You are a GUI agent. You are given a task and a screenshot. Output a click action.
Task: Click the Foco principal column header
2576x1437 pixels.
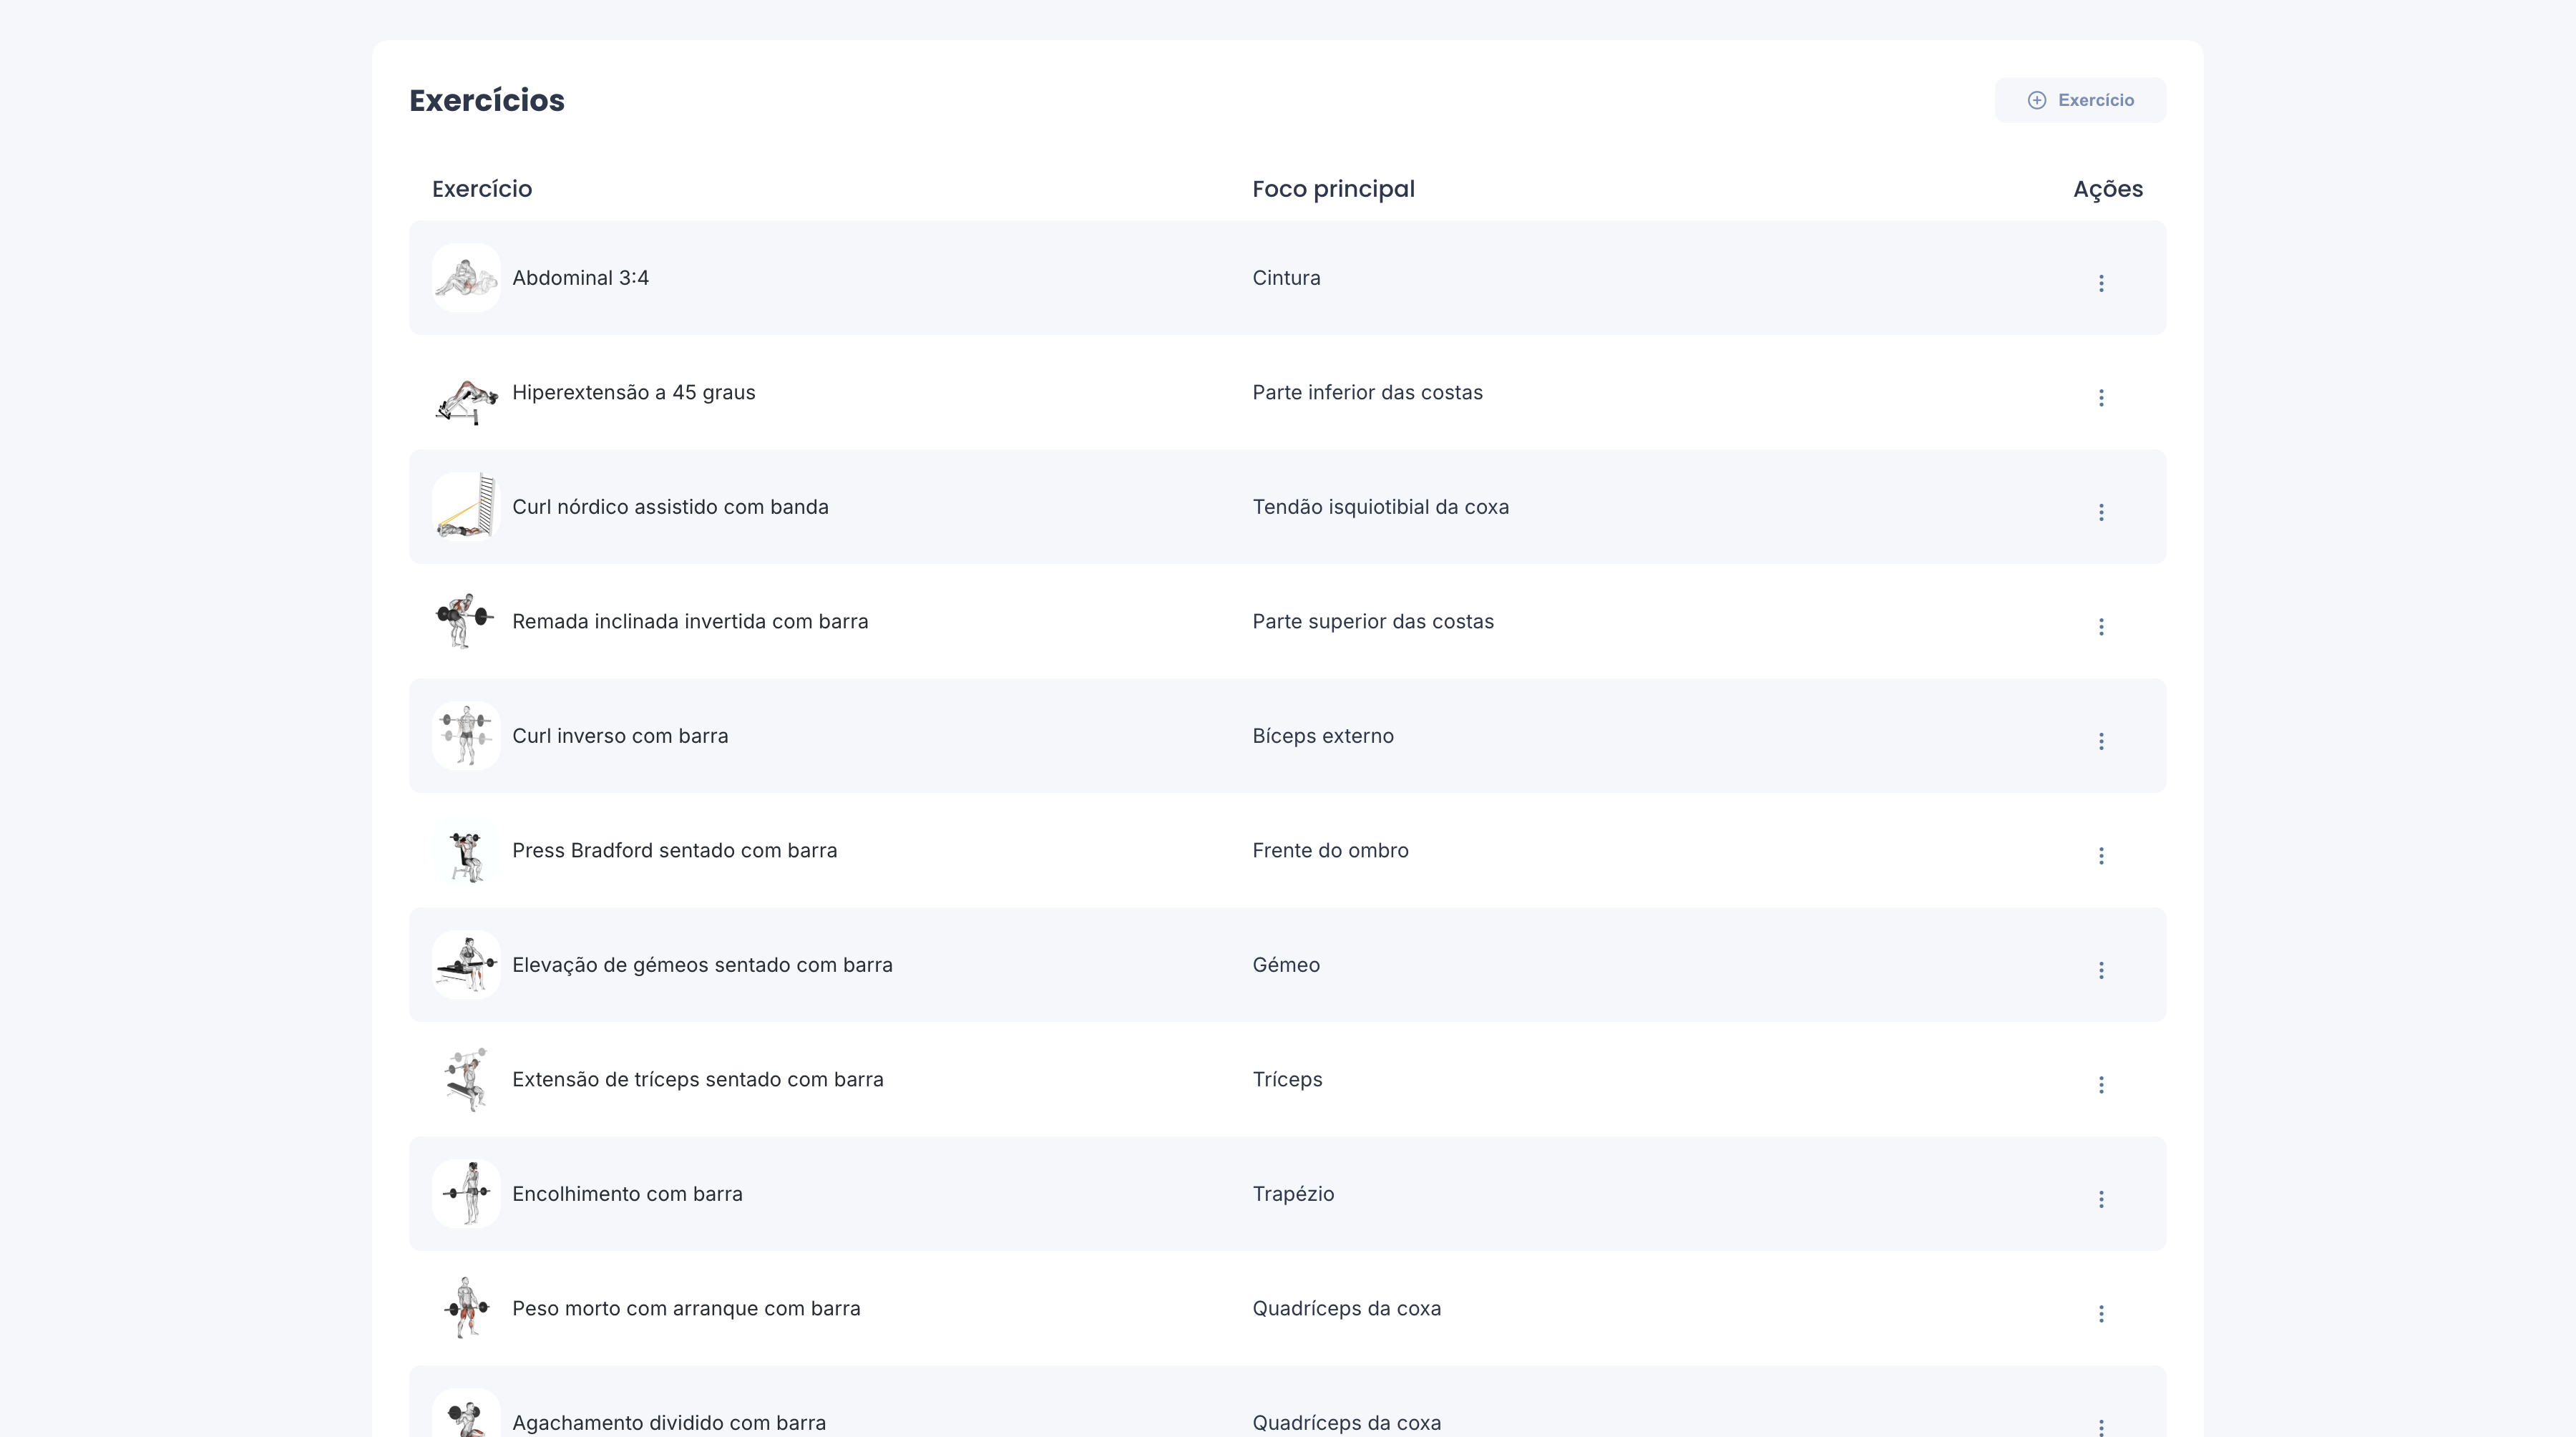click(x=1333, y=188)
